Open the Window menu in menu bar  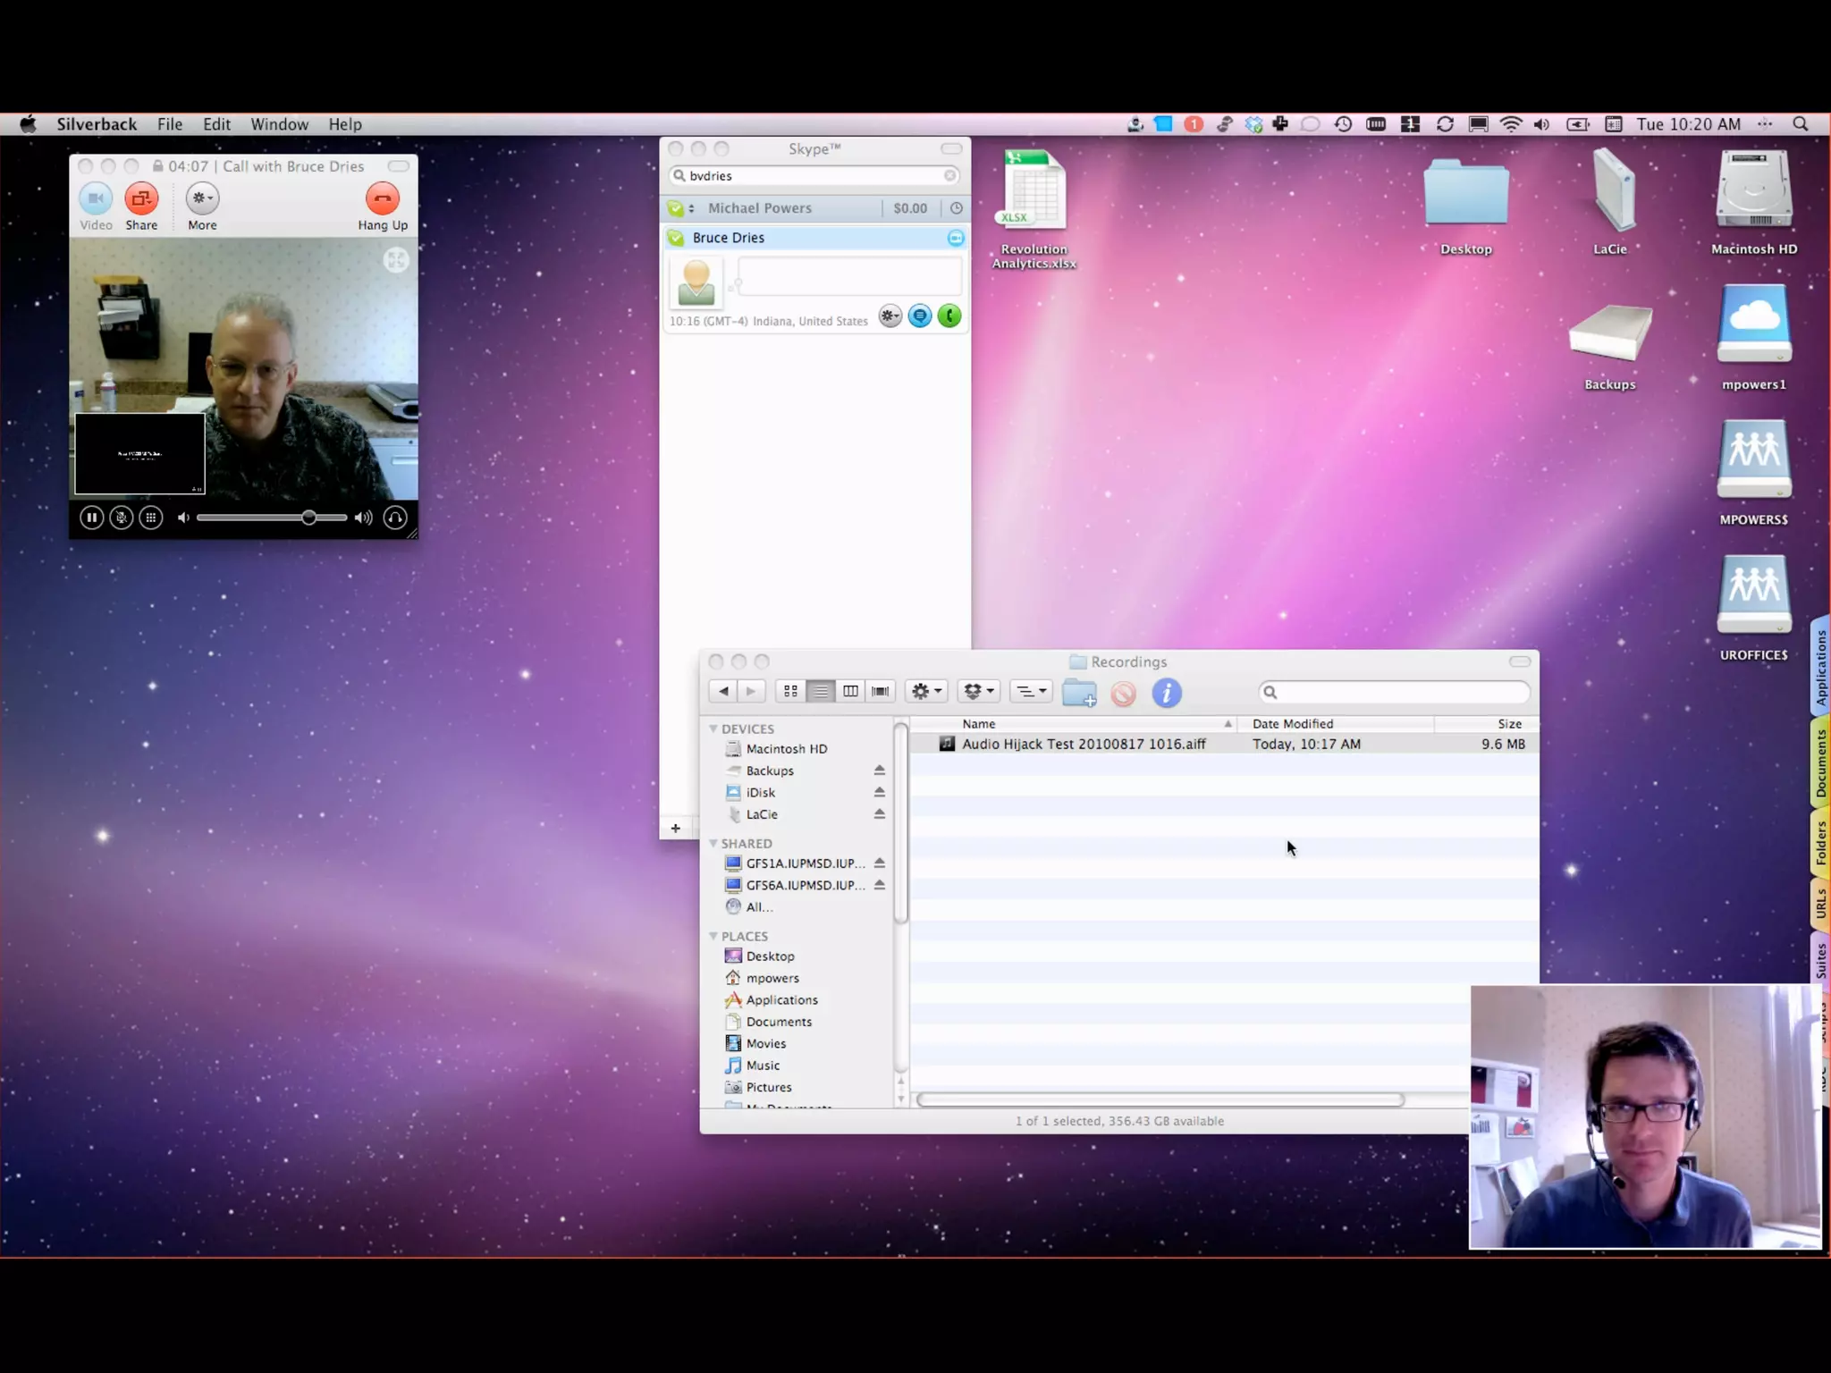coord(279,124)
